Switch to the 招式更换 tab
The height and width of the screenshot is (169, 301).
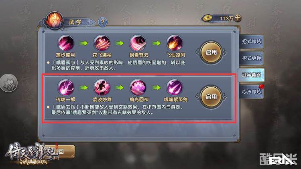tap(251, 58)
